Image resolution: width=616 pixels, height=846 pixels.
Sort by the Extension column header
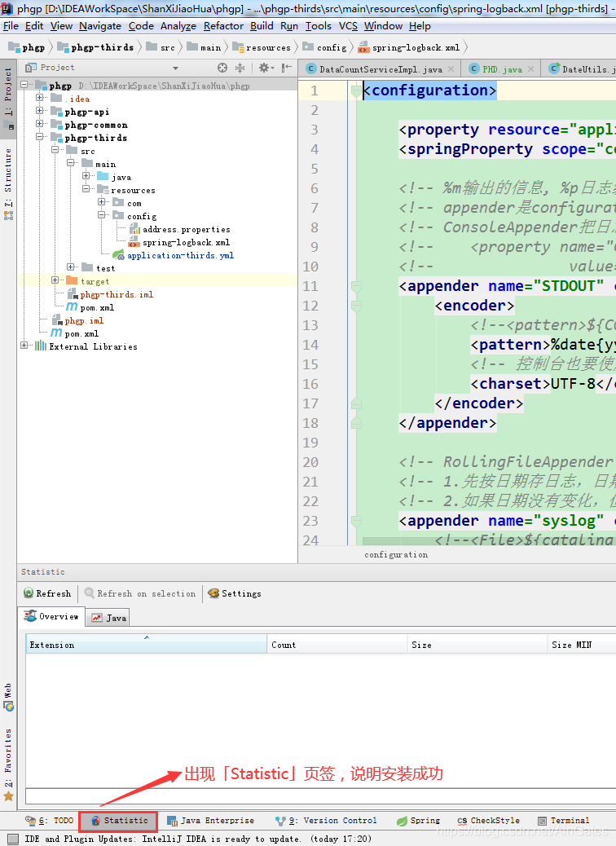point(146,645)
